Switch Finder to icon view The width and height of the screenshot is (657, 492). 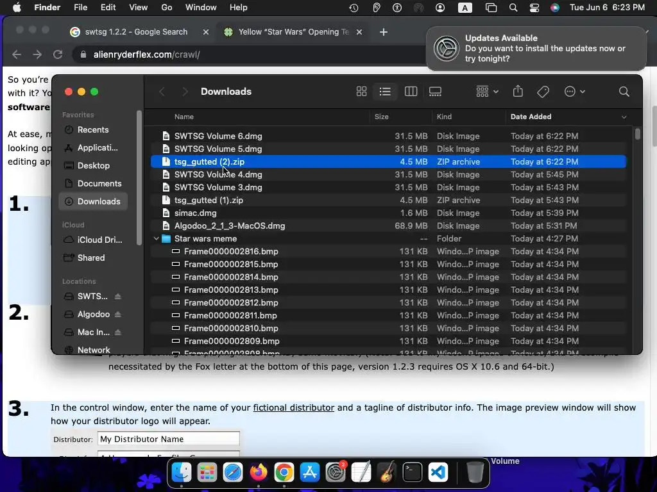coord(361,92)
